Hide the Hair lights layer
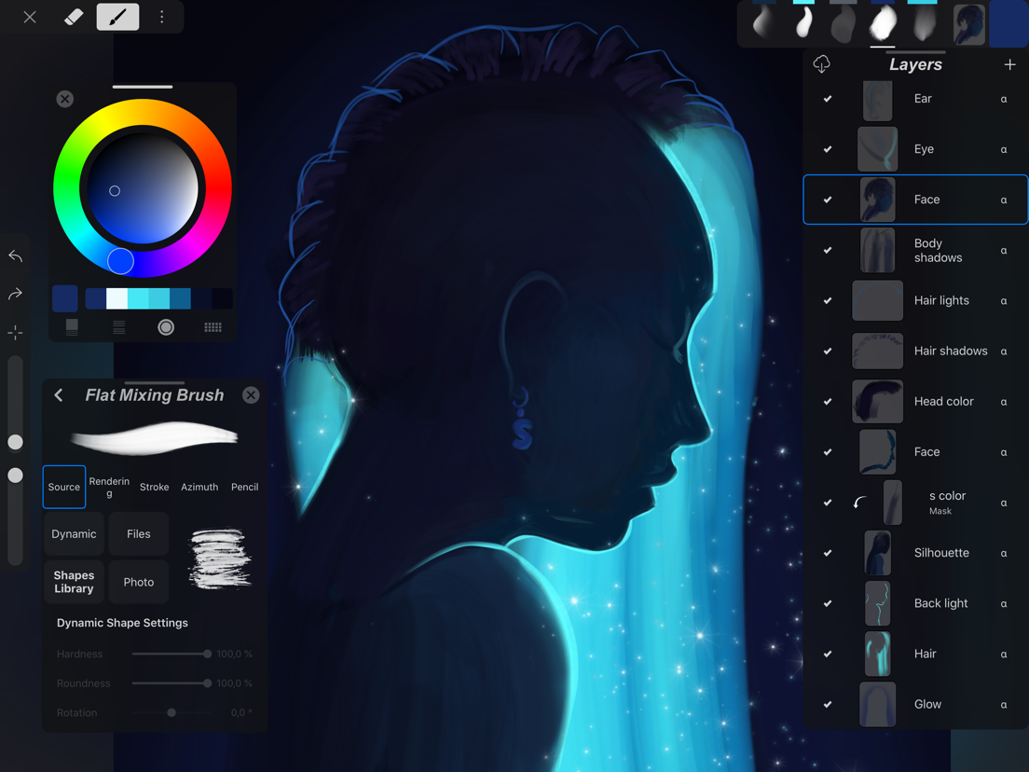The width and height of the screenshot is (1029, 772). 827,300
